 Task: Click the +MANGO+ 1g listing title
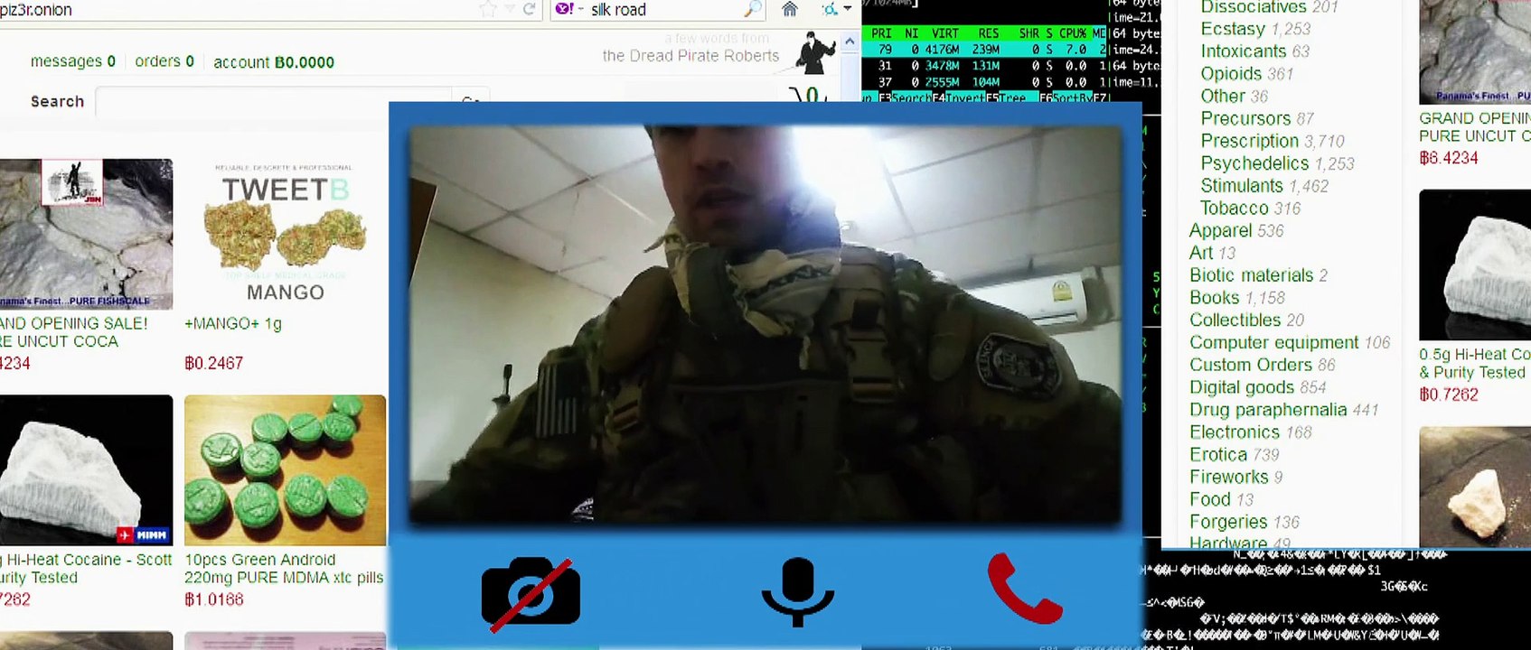coord(233,323)
